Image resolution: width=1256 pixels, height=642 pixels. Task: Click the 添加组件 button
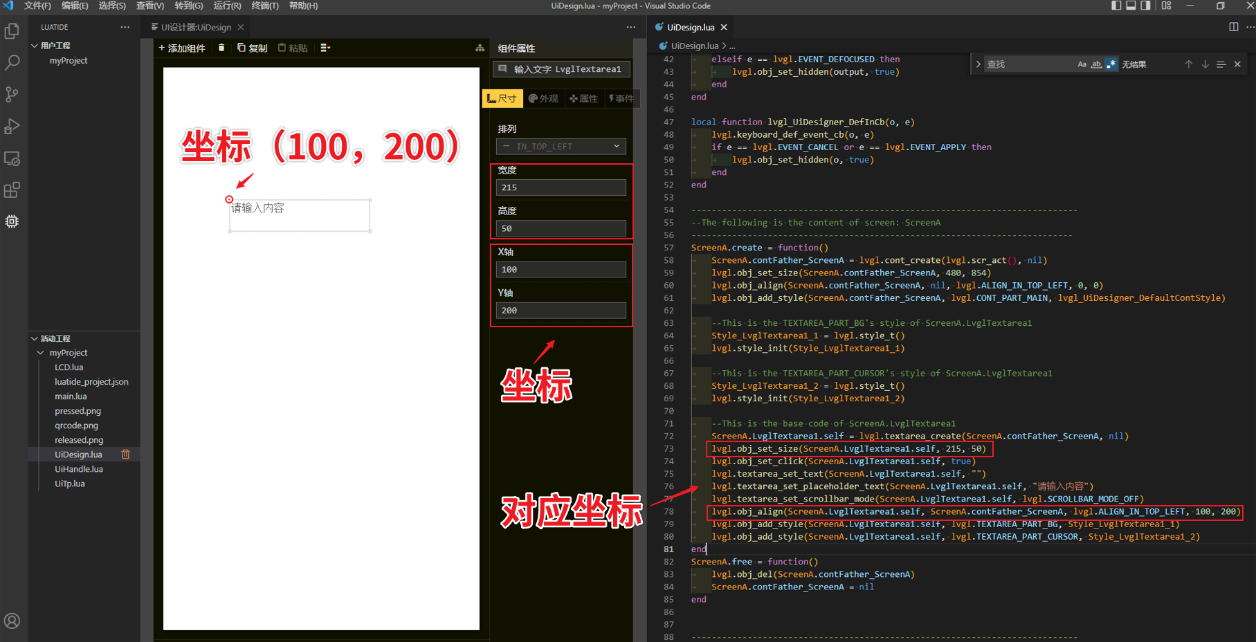(x=182, y=48)
